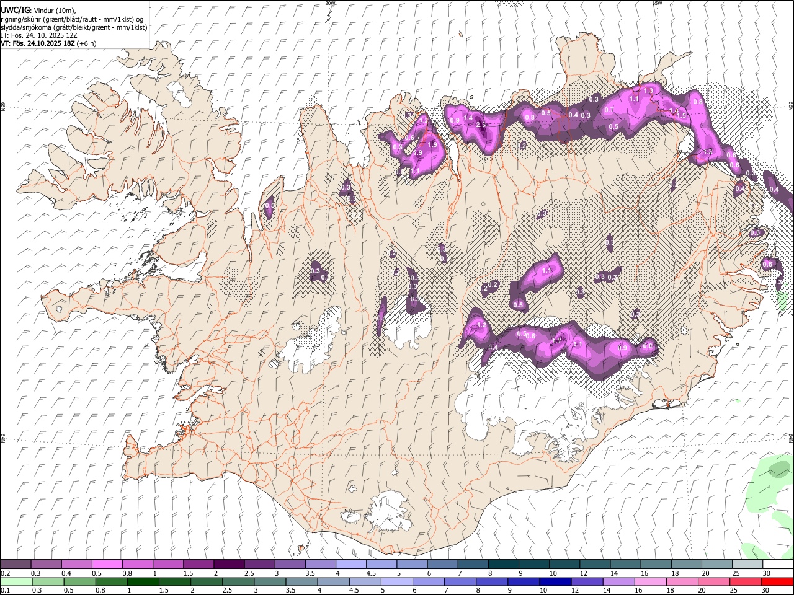Select the pale grey 25 swatch, upper scale
This screenshot has width=794, height=595.
click(746, 565)
